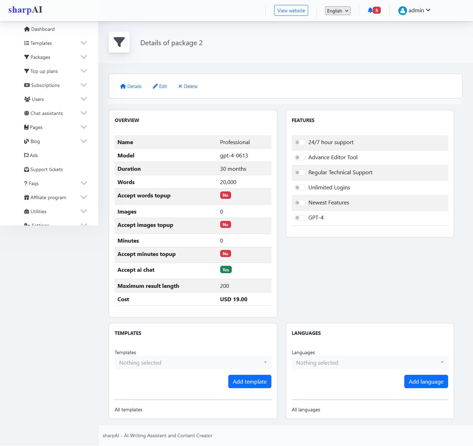Viewport: 473px width, 446px height.
Task: Click the View website button
Action: 291,11
